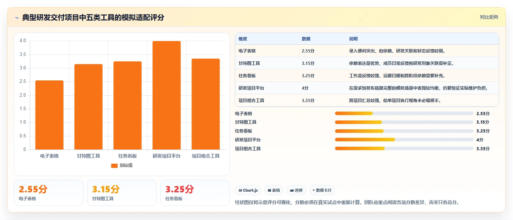Viewport: 513px width, 220px height.
Task: Open the 2.55分 电子表格 data card
Action: 49,193
